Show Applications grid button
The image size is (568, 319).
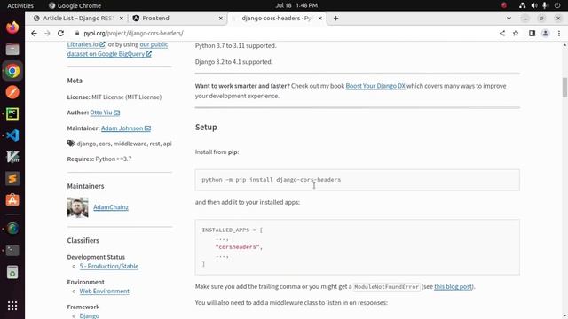(x=12, y=306)
